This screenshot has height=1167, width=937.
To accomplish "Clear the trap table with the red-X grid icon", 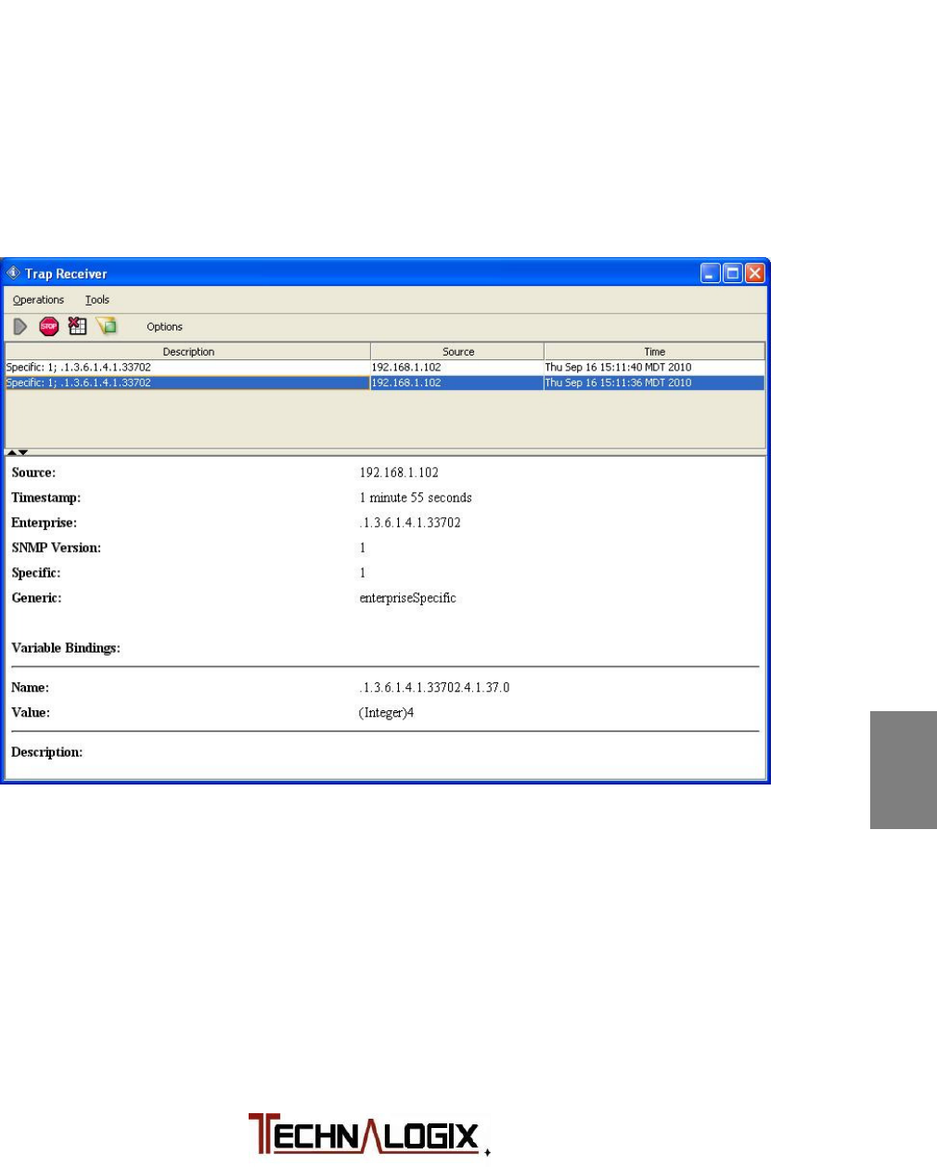I will [x=78, y=326].
